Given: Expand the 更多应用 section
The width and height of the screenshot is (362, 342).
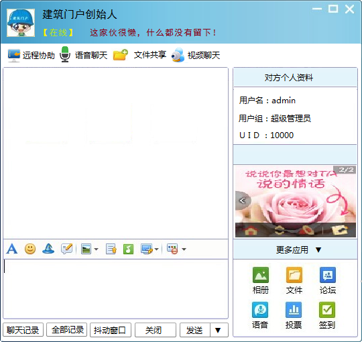Looking at the screenshot, I should [295, 249].
